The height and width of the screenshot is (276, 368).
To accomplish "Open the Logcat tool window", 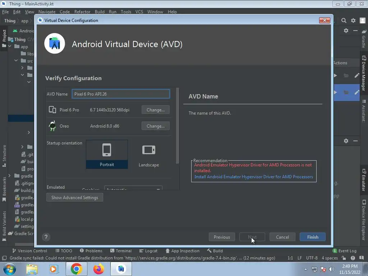I will [x=148, y=251].
